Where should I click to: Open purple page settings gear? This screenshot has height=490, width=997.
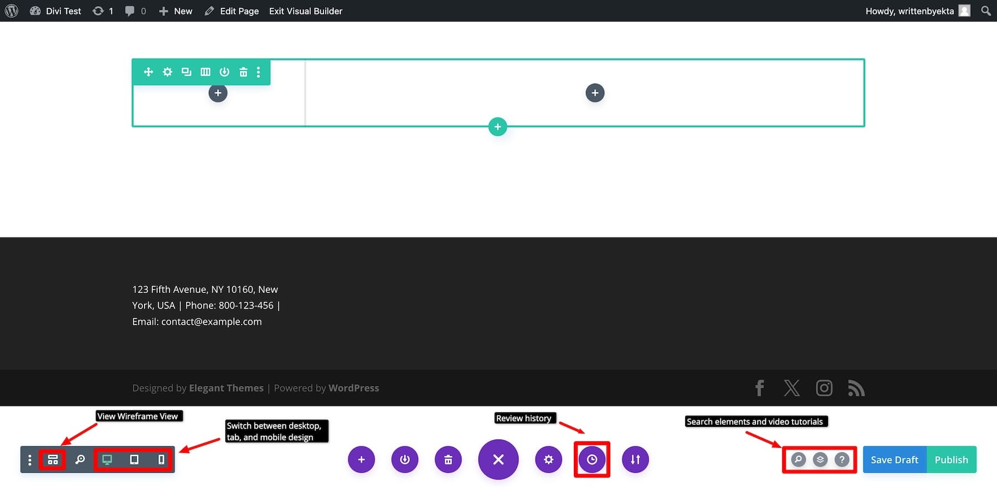(548, 460)
